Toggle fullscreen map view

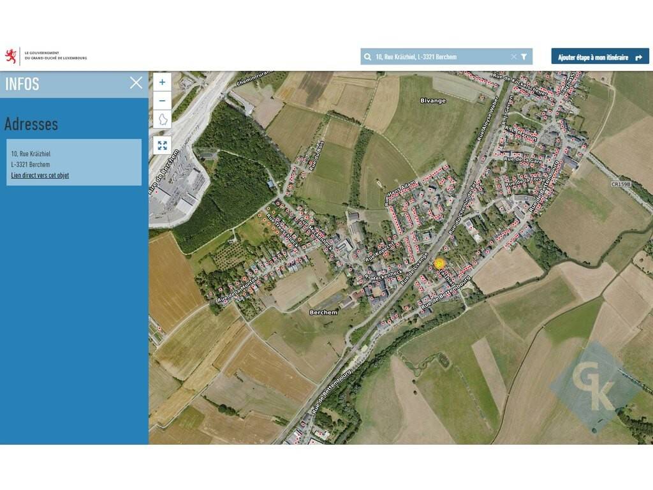point(162,145)
